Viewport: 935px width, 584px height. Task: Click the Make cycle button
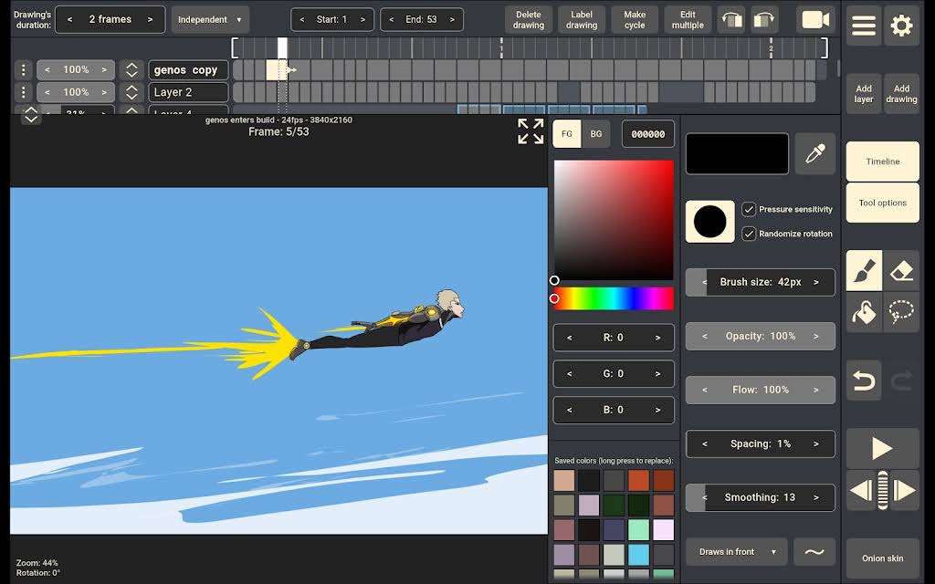(x=635, y=20)
